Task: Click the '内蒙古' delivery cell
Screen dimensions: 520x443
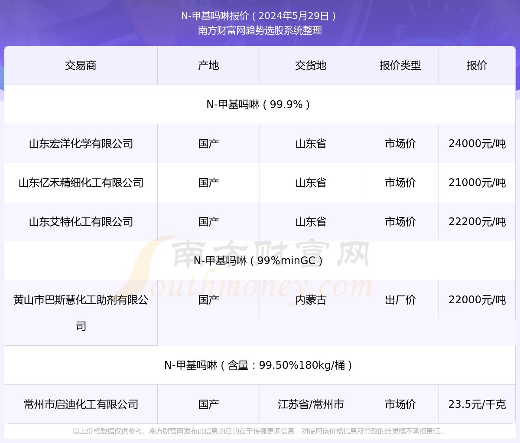Action: pyautogui.click(x=311, y=300)
